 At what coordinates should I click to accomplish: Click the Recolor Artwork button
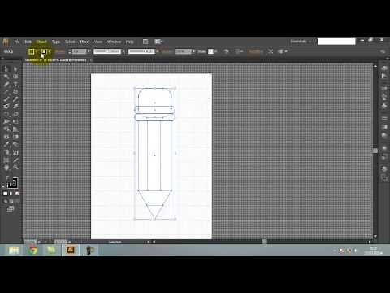(x=226, y=51)
